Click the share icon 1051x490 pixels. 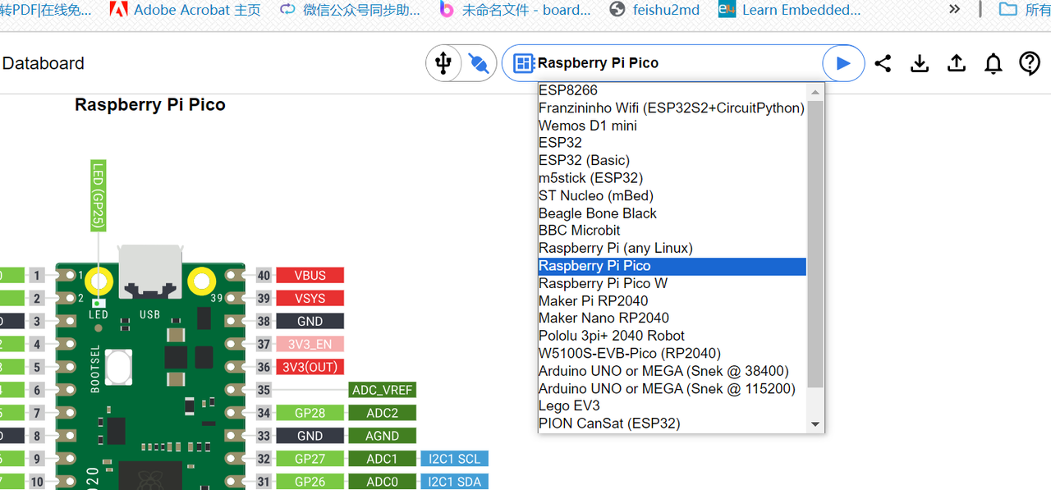coord(883,63)
